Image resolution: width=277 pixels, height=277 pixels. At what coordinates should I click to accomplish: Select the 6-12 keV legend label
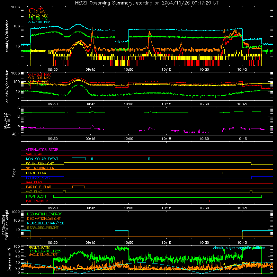pyautogui.click(x=37, y=12)
